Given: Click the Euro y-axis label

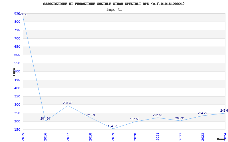Looking at the screenshot, I should pyautogui.click(x=14, y=72).
